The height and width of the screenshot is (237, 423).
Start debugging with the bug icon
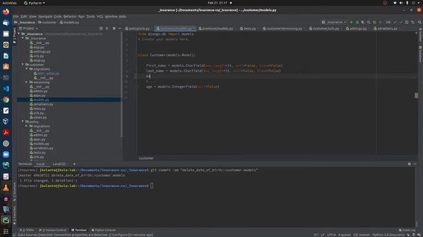[357, 22]
